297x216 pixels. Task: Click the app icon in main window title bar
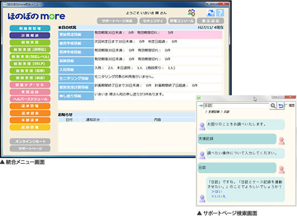click(5, 4)
